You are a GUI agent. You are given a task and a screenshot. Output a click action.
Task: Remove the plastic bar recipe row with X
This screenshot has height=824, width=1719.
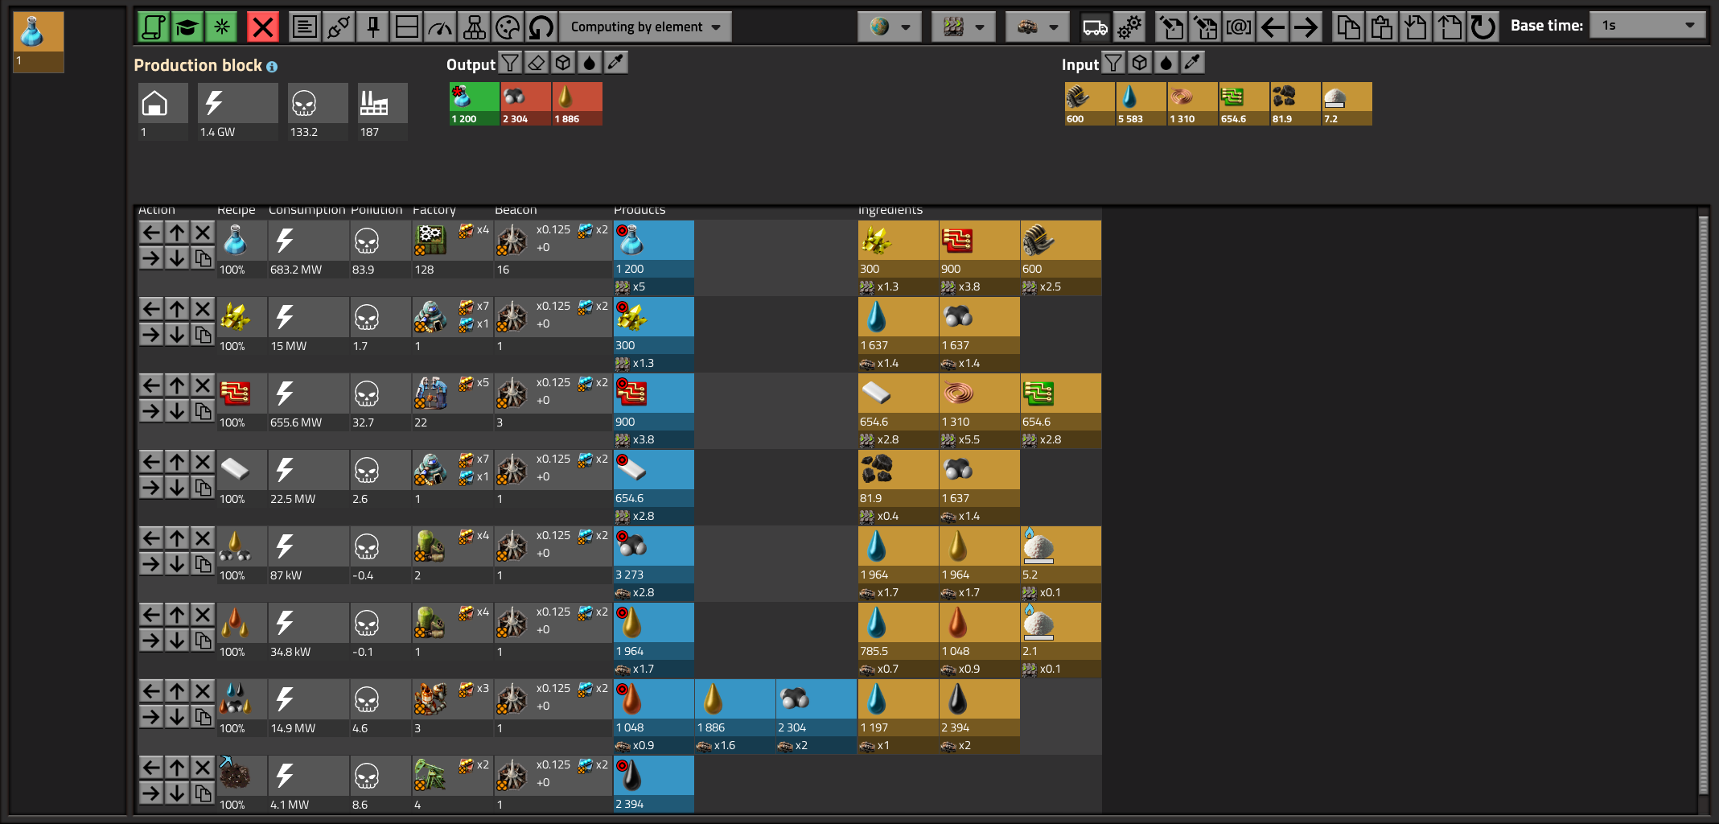(x=203, y=462)
